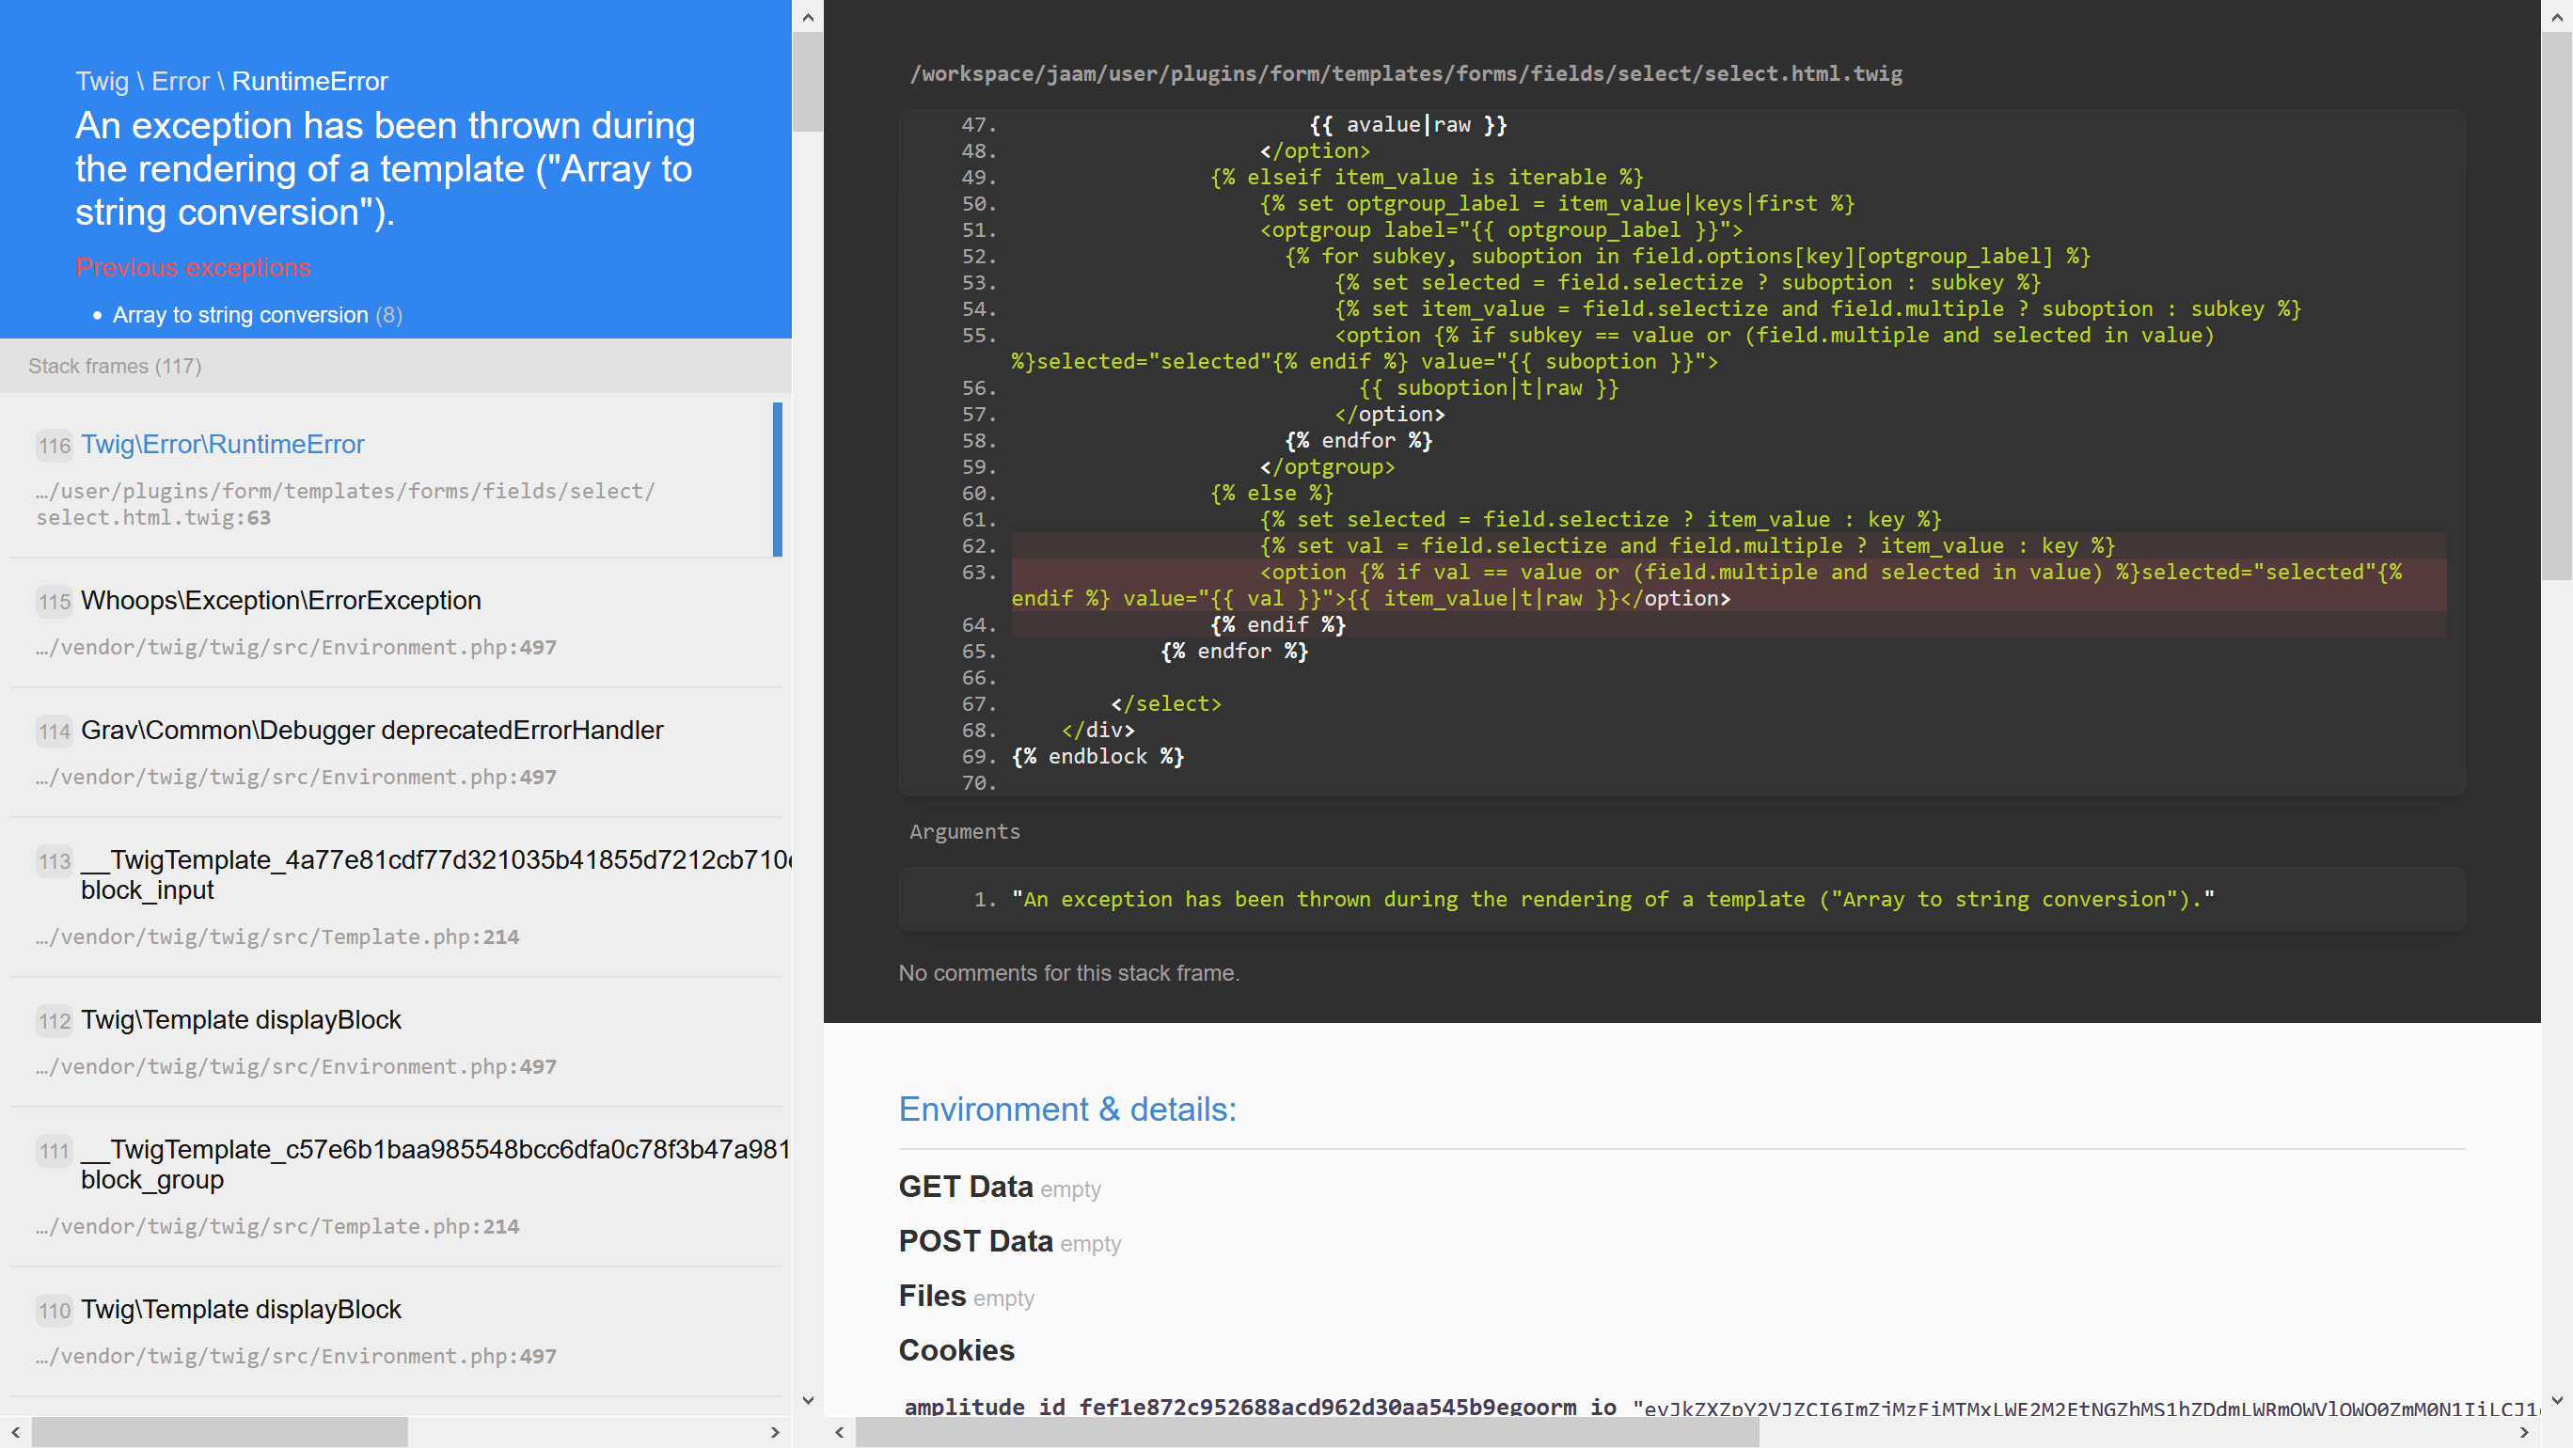Click the 'Cookies' section label
The width and height of the screenshot is (2573, 1448).
pyautogui.click(x=955, y=1350)
